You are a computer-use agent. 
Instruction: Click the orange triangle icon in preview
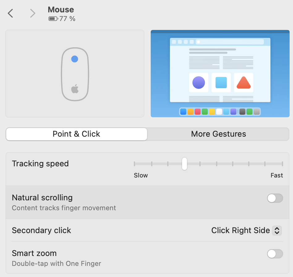point(244,83)
